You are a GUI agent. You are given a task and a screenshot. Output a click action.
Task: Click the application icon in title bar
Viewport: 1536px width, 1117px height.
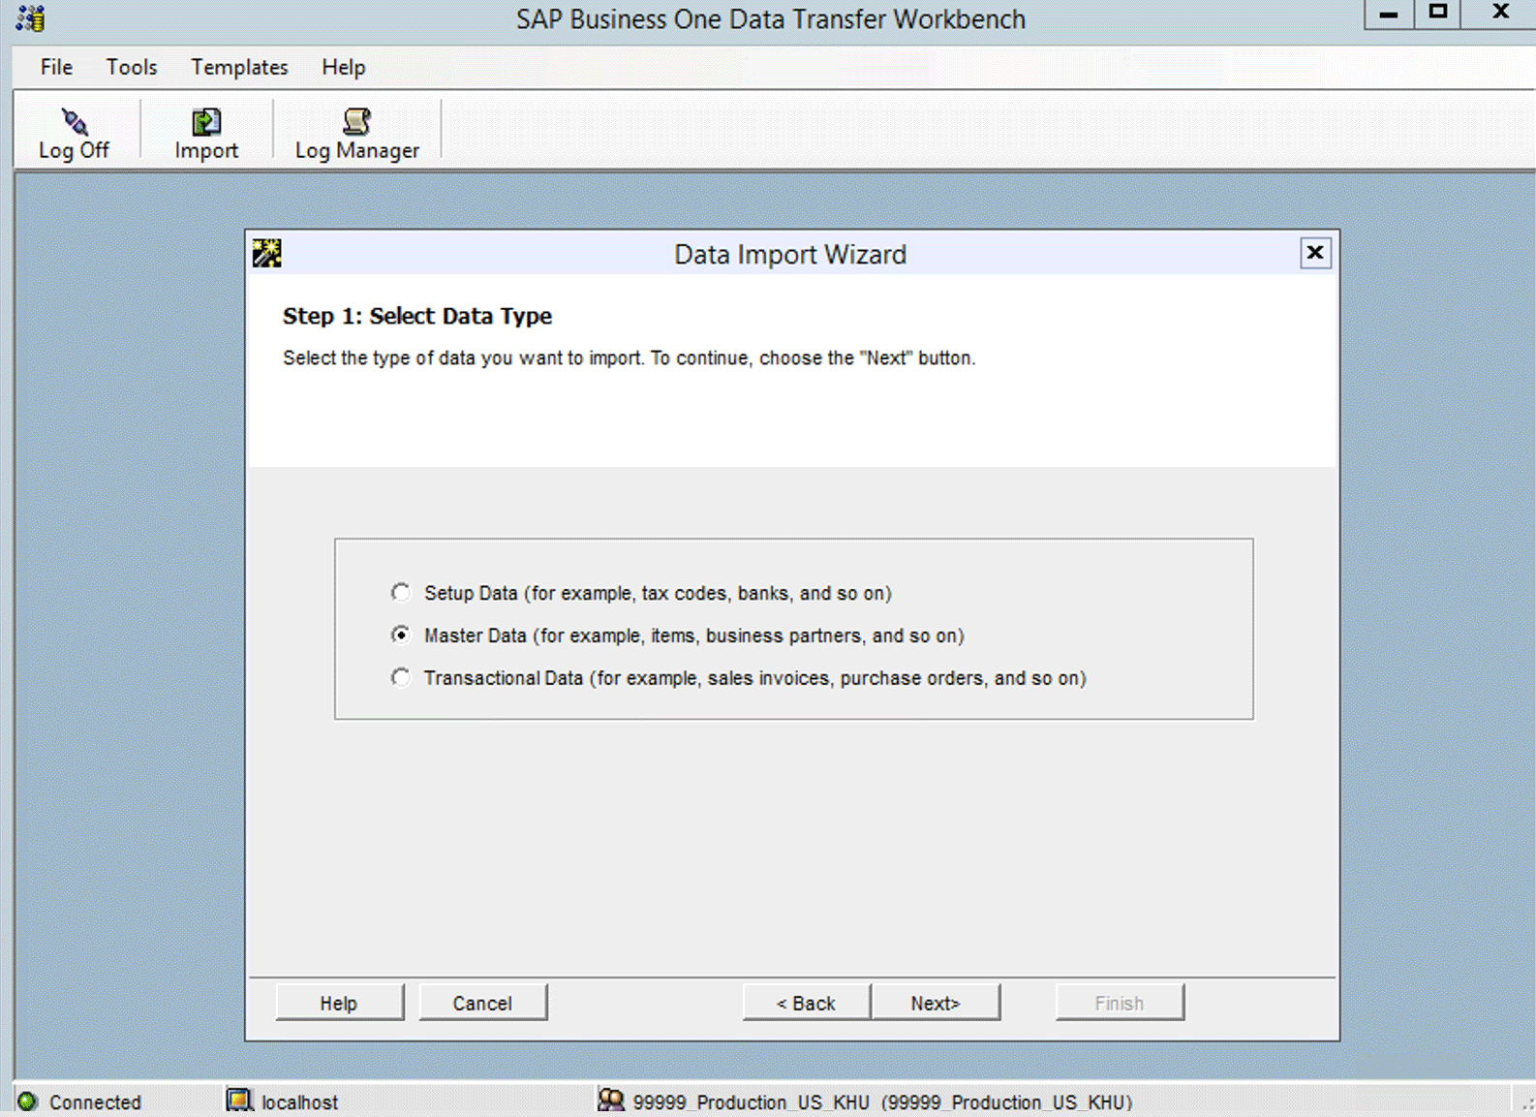(x=30, y=18)
